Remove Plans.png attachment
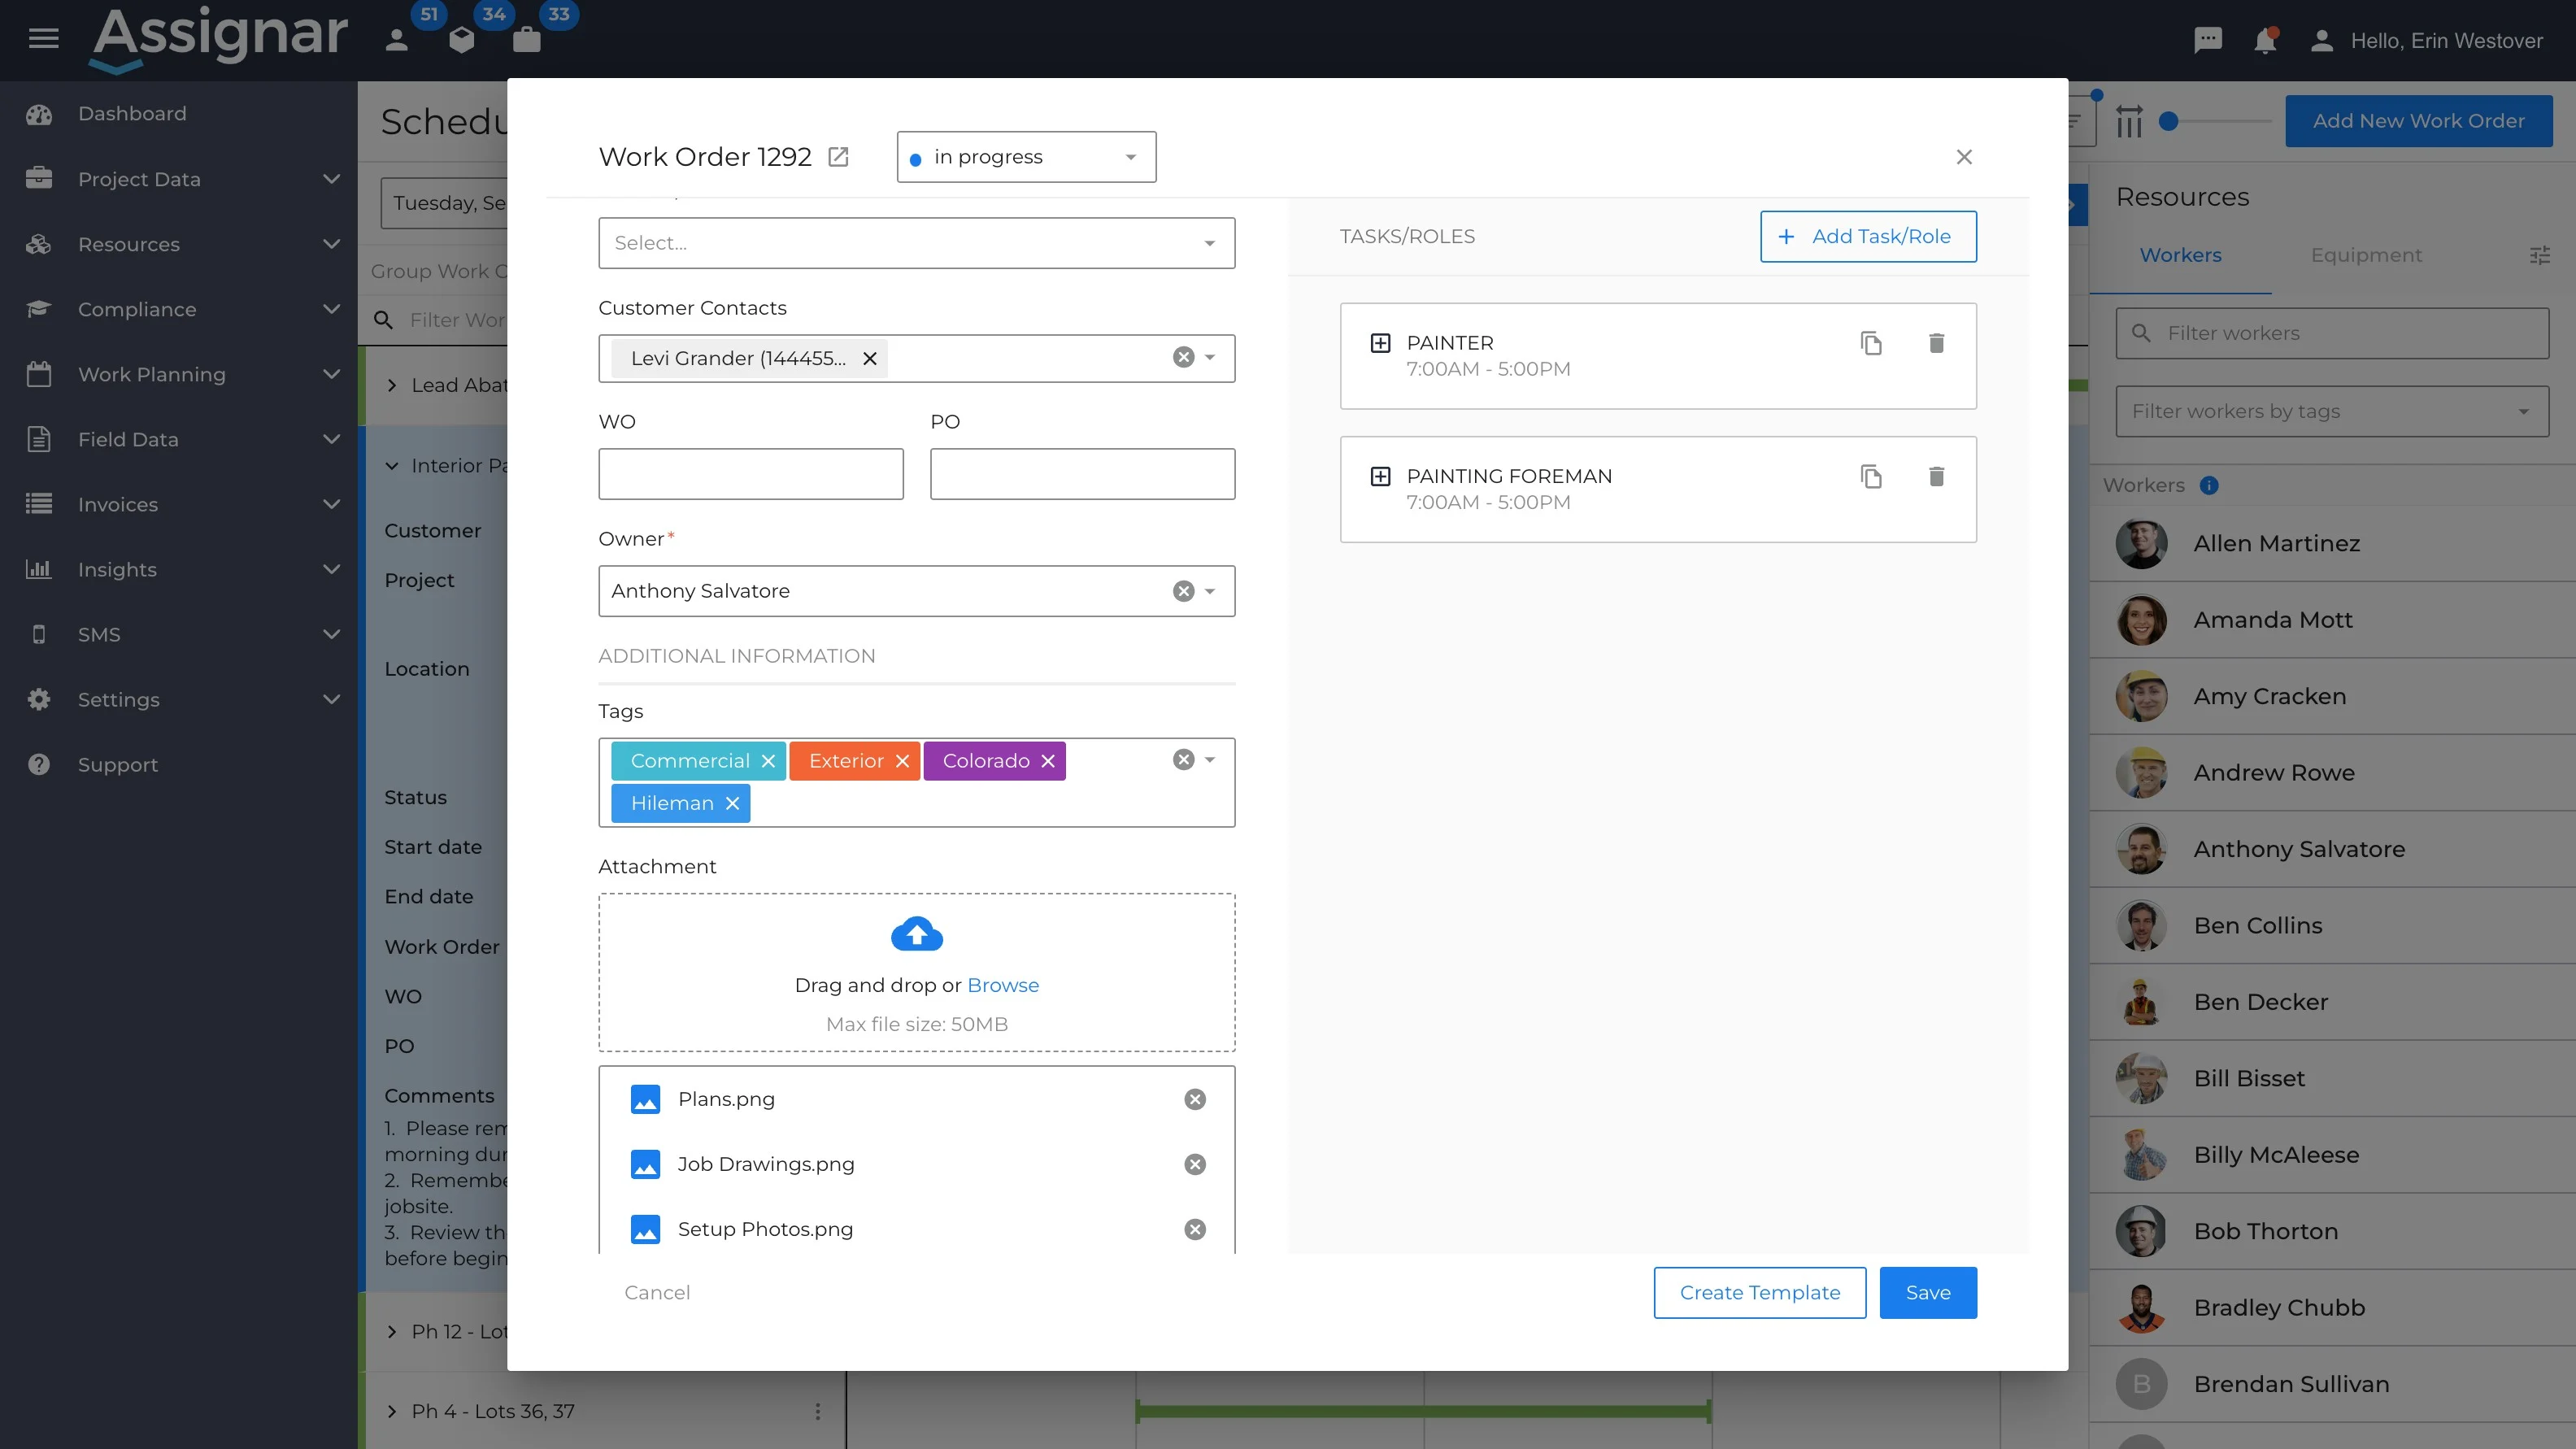The height and width of the screenshot is (1449, 2576). coord(1195,1099)
